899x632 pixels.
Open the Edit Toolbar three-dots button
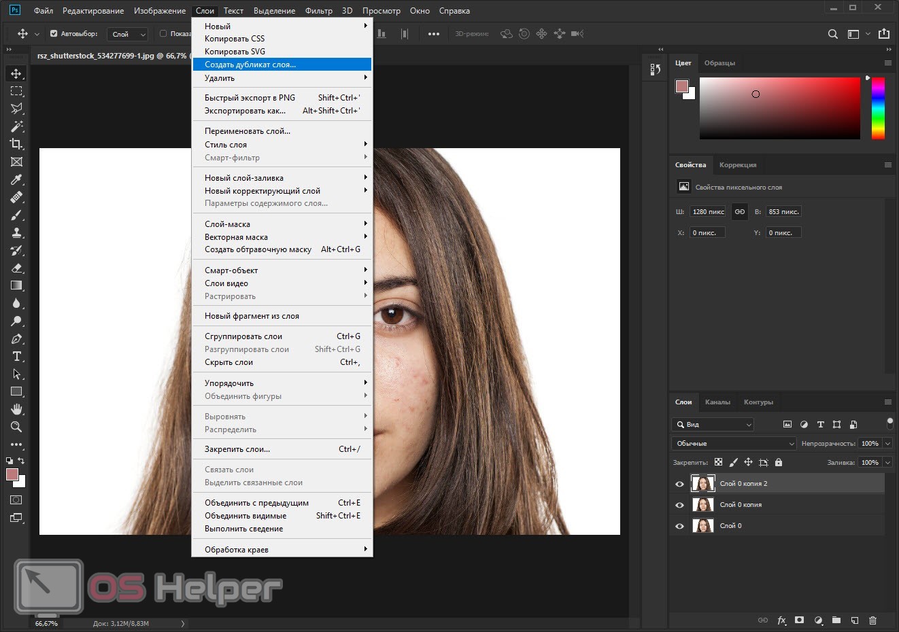click(x=16, y=444)
